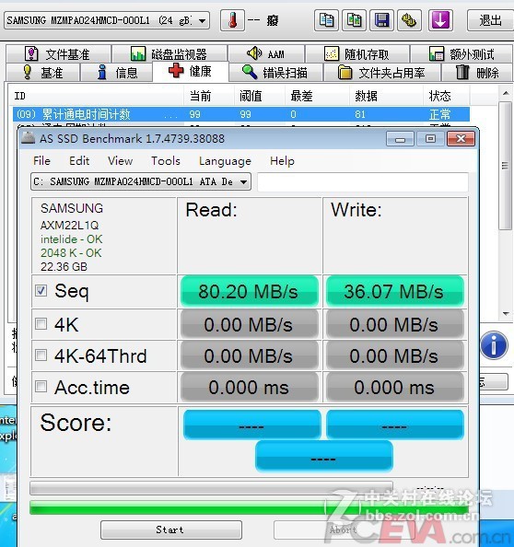The image size is (514, 547).
Task: Enable the Acc.time test checkbox
Action: coord(41,387)
